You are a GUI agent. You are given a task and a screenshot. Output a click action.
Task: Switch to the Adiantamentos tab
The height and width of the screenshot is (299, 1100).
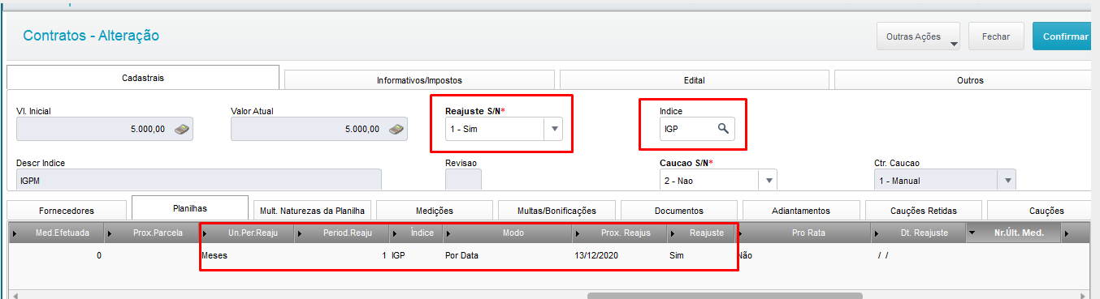click(x=801, y=210)
